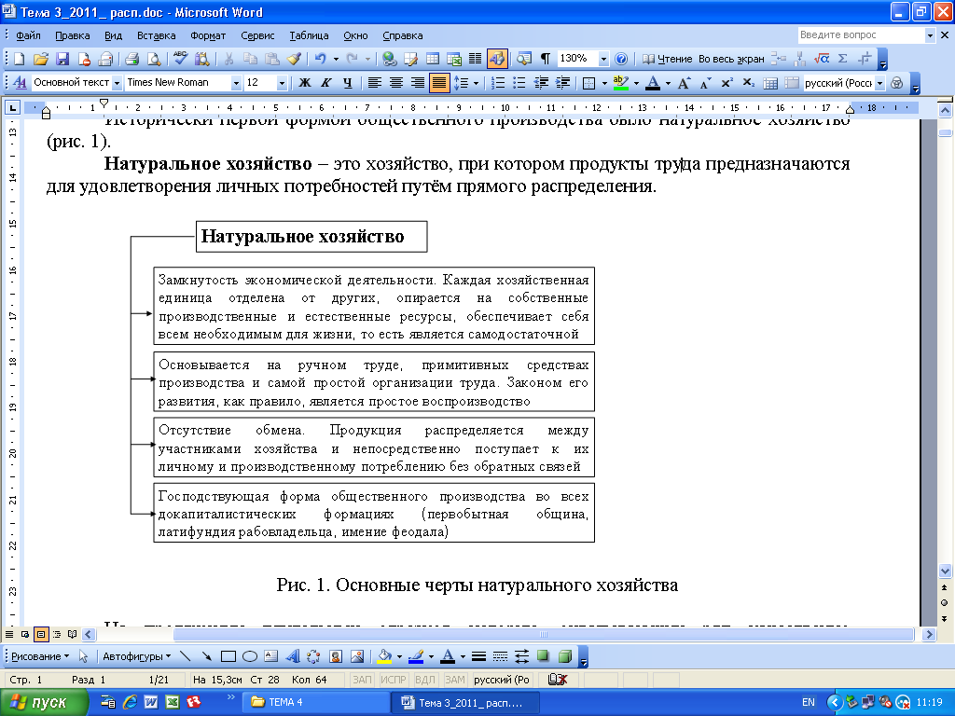Insert equation square root icon
This screenshot has width=955, height=716.
[x=822, y=59]
